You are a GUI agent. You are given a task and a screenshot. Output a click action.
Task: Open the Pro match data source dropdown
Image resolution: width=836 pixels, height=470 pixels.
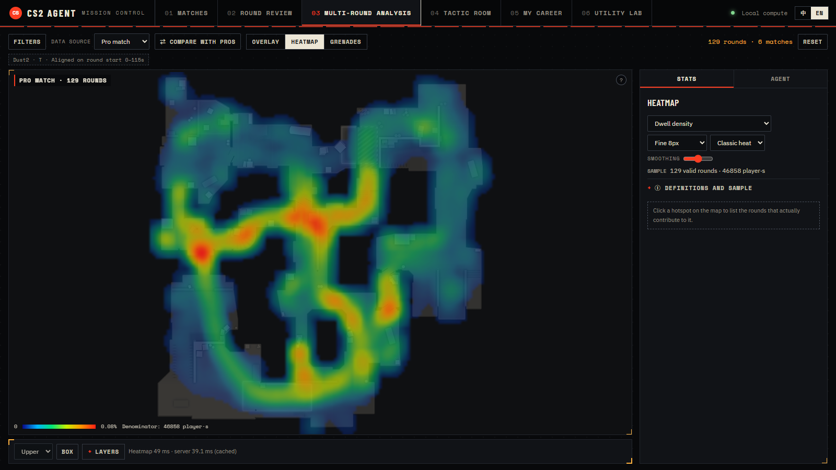122,42
